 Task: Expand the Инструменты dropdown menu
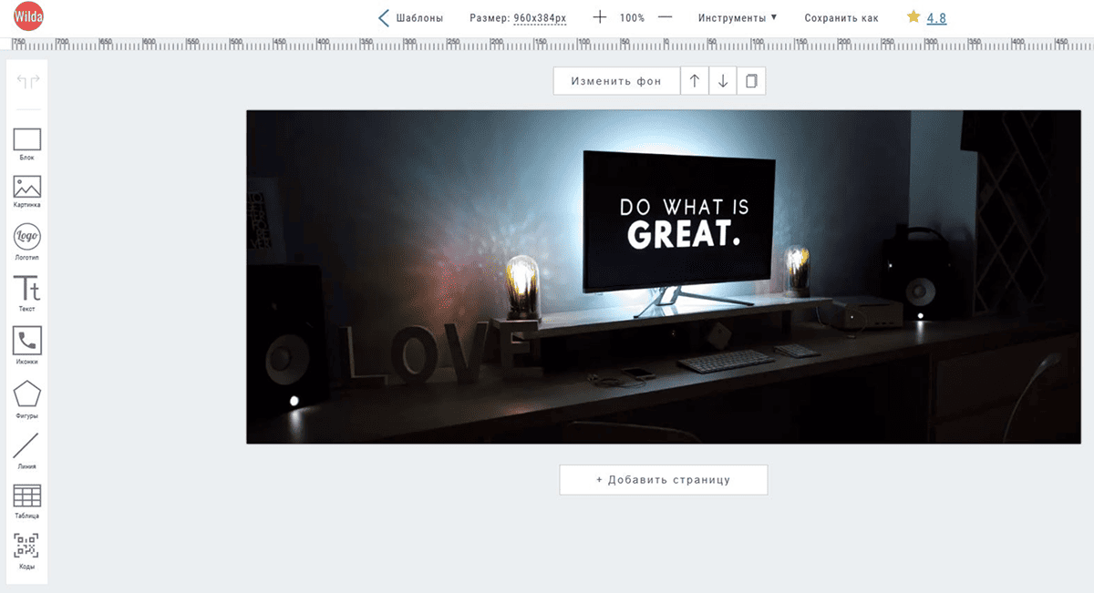click(x=737, y=17)
